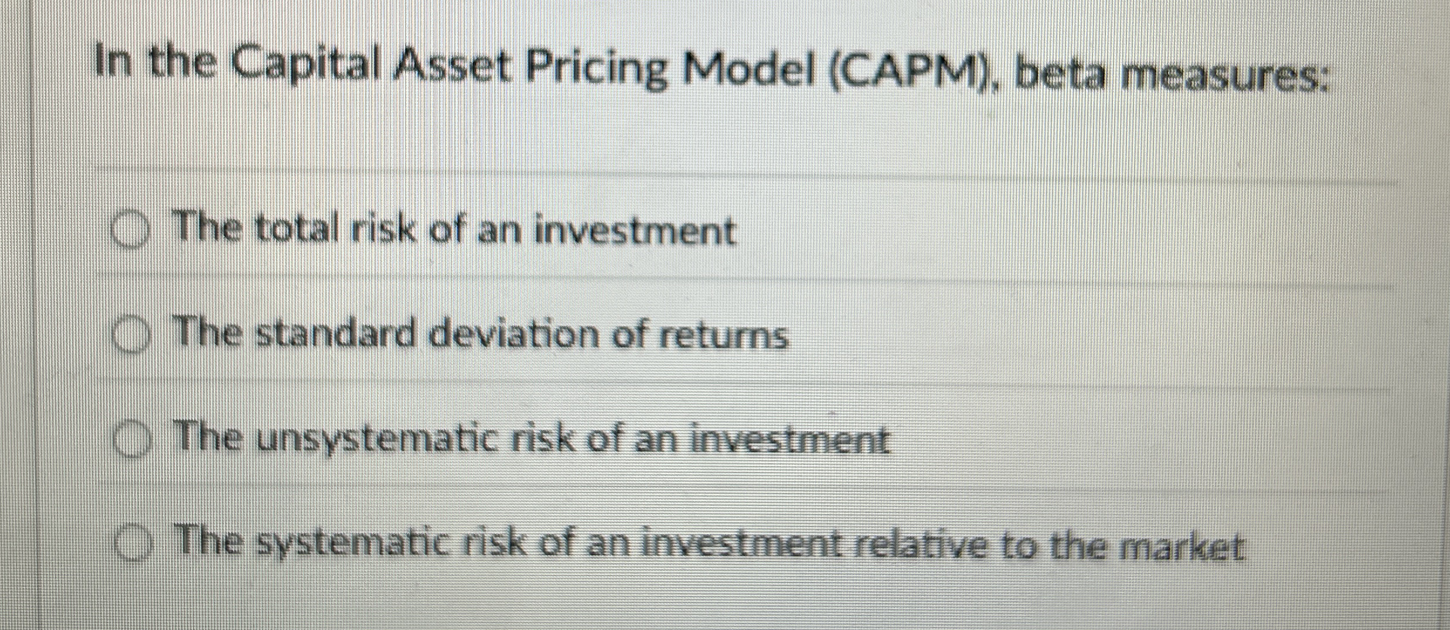
Task: Select the radio button for 'The systematic risk' answer
Action: coord(134,543)
